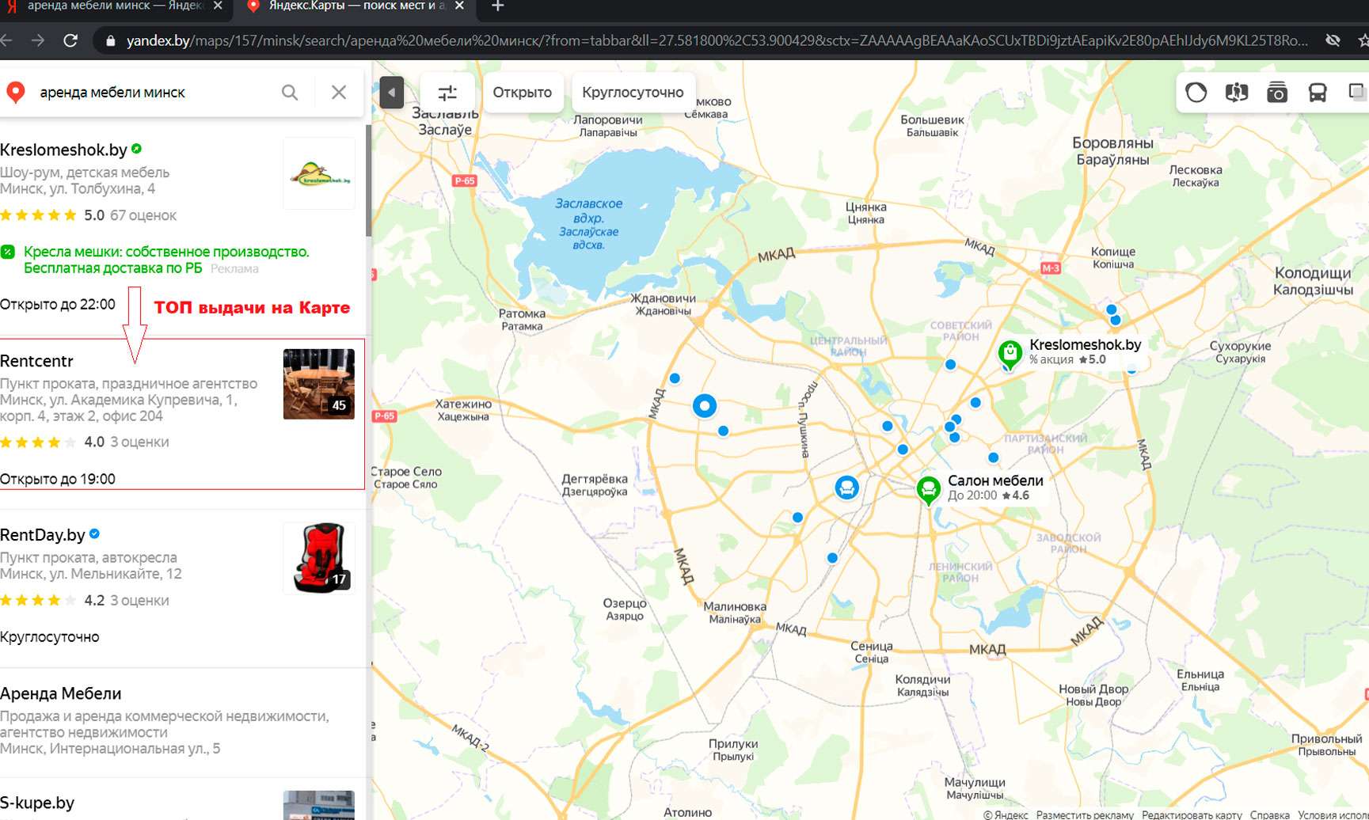The height and width of the screenshot is (820, 1369).
Task: View RentDay.by car seat photo thumbnail
Action: 319,558
